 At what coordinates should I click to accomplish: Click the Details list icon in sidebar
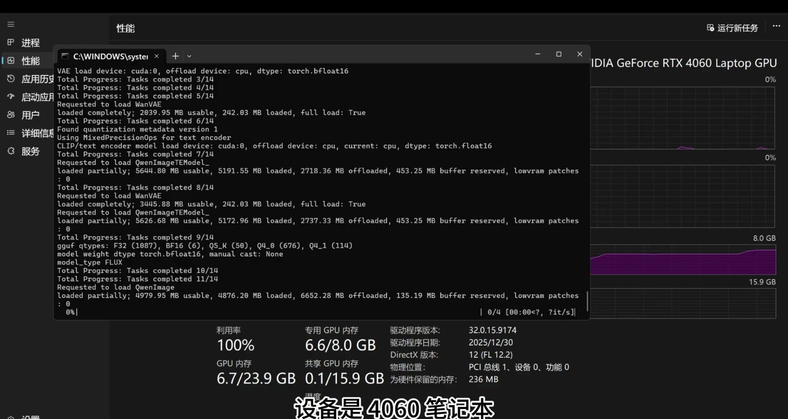[11, 133]
